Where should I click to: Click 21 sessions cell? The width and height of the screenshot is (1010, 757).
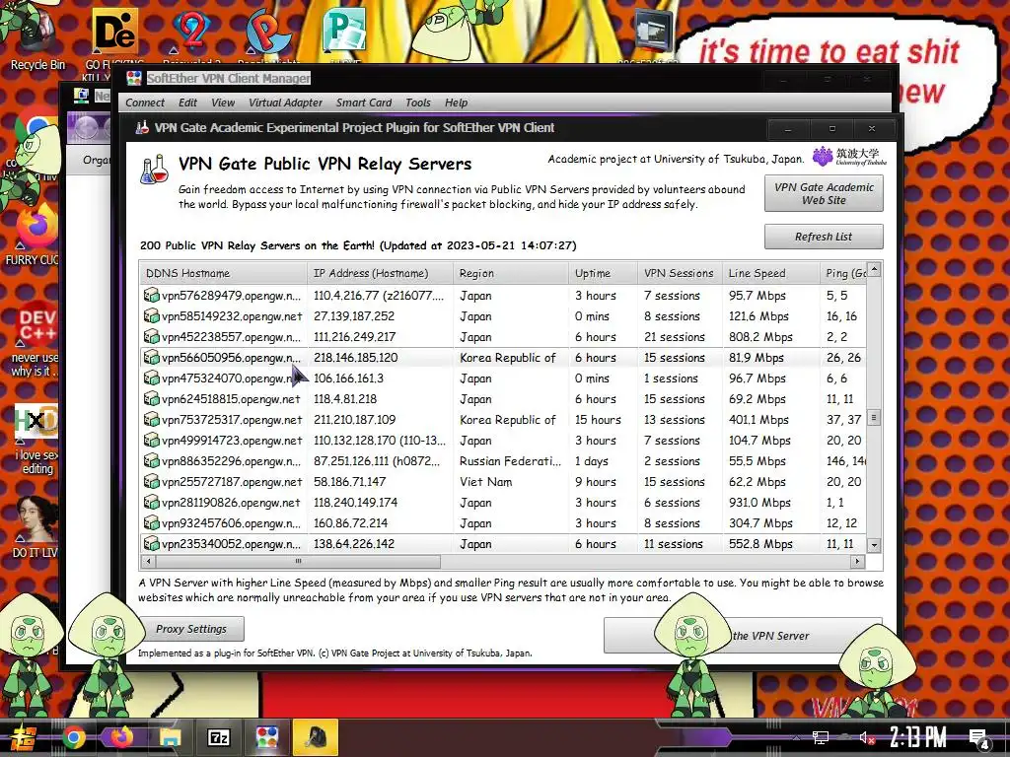click(x=675, y=337)
